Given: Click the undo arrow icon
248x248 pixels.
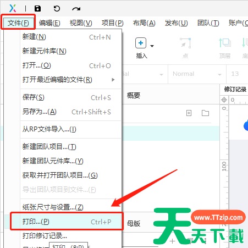Looking at the screenshot, I should tap(57, 8).
